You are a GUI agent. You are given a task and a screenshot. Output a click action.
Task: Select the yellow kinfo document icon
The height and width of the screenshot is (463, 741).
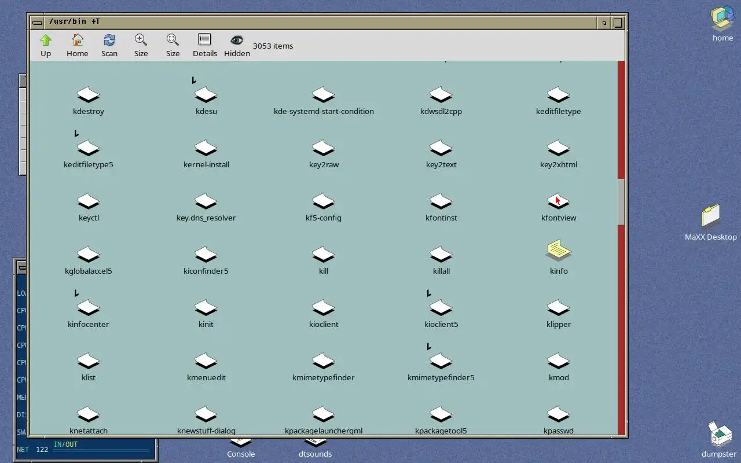pos(559,251)
